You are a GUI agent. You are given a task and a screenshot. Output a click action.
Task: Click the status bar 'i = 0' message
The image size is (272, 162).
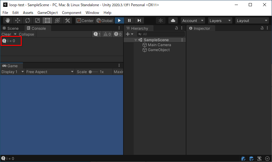pyautogui.click(x=8, y=158)
